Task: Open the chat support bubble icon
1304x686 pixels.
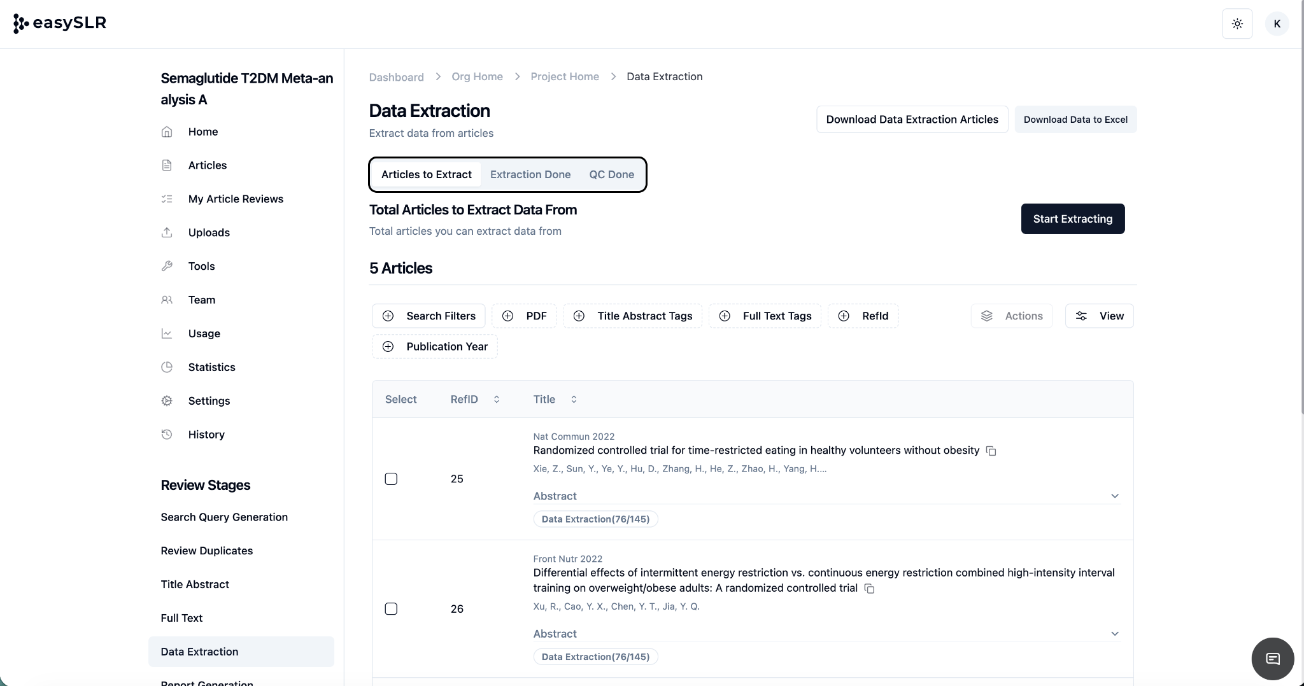Action: tap(1272, 659)
